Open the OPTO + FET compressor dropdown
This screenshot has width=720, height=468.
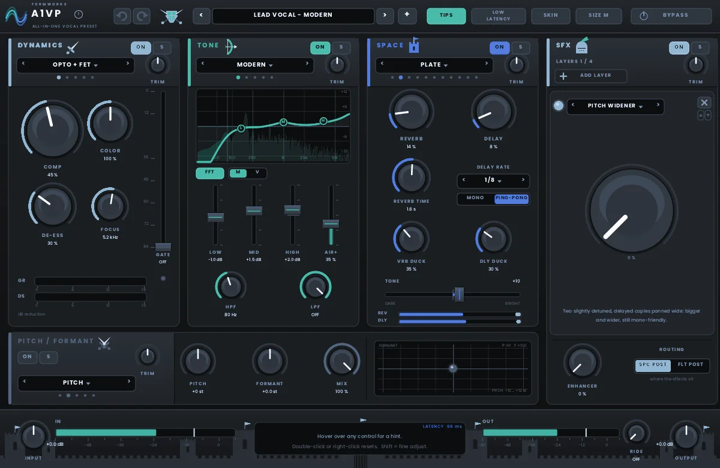tap(76, 65)
